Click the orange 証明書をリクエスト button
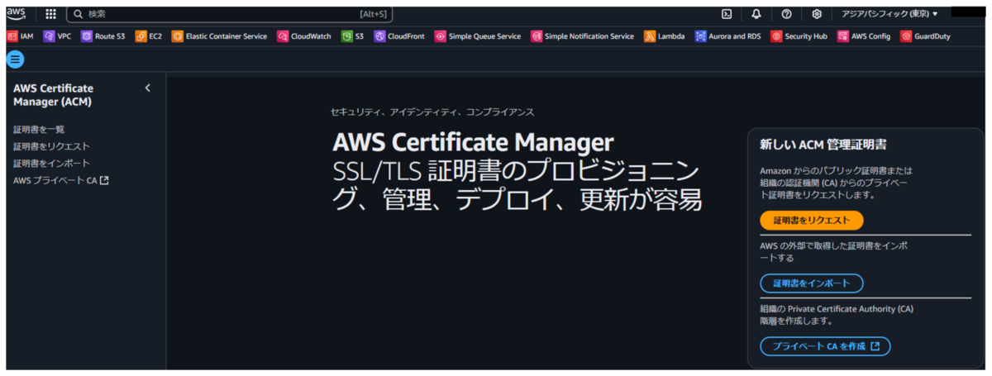The width and height of the screenshot is (992, 376). [x=811, y=221]
